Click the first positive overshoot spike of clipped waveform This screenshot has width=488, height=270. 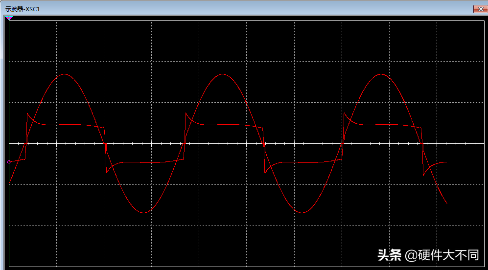click(27, 114)
